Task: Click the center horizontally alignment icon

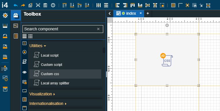Action: [x=147, y=5]
